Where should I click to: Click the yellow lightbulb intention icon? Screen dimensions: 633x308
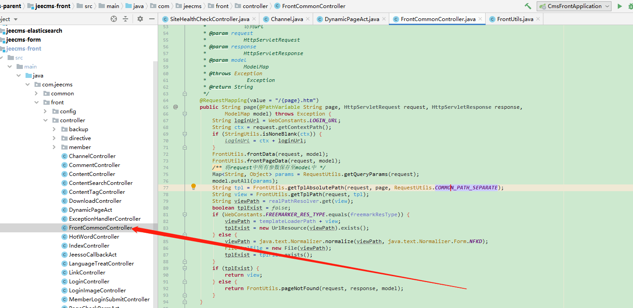coord(194,187)
